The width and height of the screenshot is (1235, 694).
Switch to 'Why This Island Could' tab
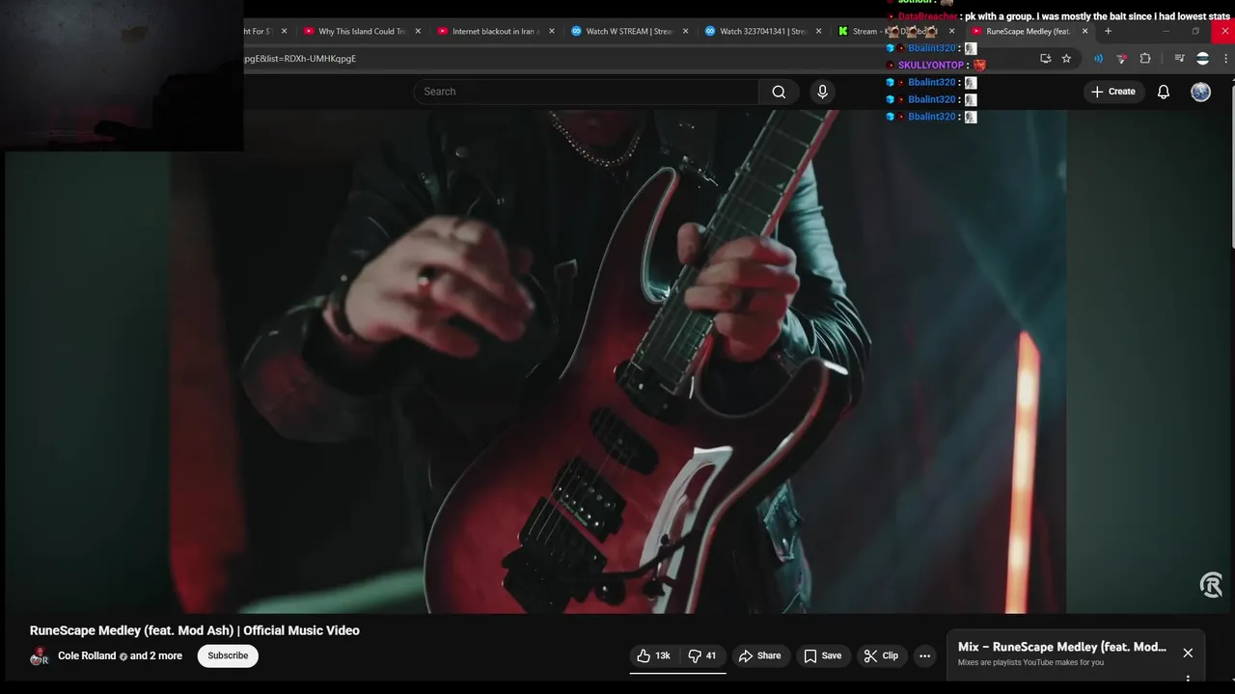(362, 31)
